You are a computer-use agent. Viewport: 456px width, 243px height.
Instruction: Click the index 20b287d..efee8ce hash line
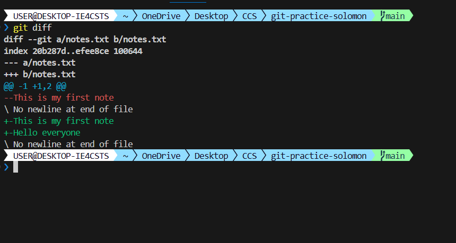pos(73,51)
